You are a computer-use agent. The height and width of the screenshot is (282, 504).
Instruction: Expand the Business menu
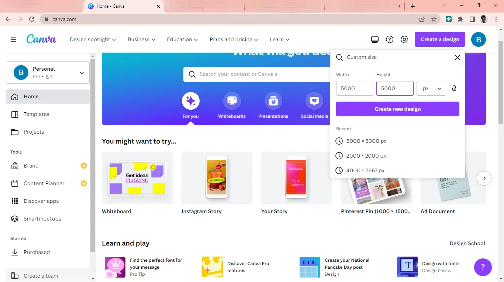[142, 39]
